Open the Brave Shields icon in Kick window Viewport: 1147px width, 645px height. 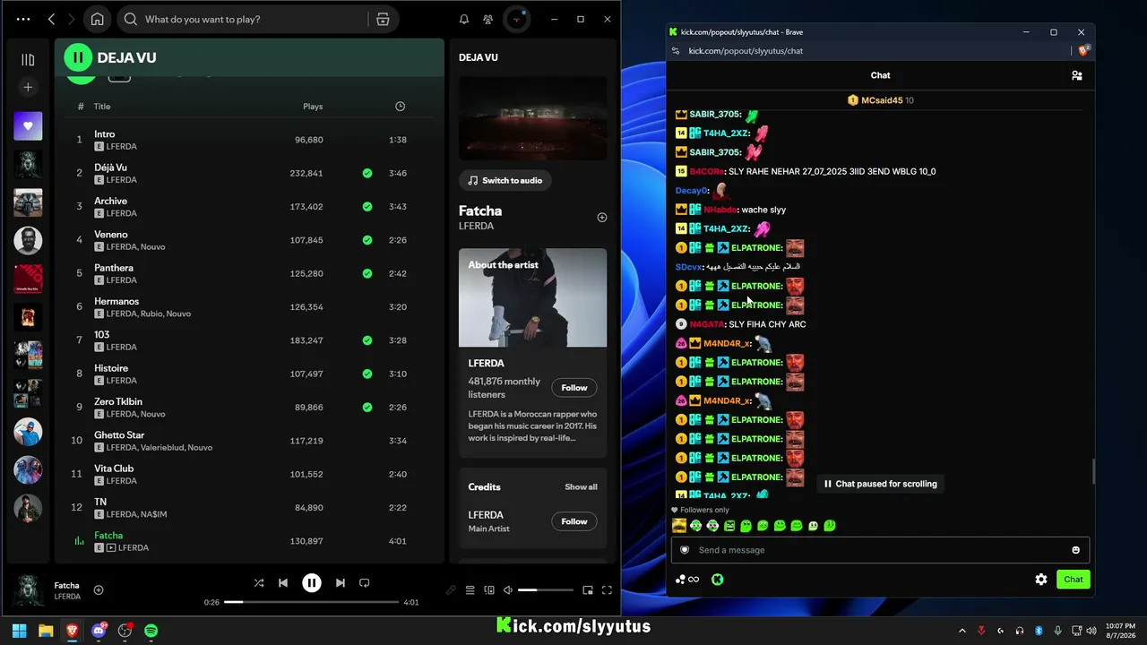(1082, 51)
